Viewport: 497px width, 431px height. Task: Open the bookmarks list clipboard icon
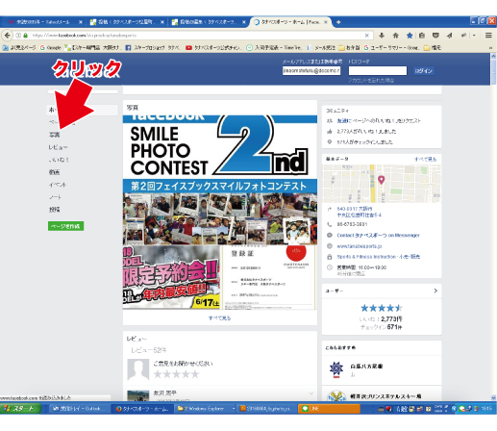(x=422, y=36)
